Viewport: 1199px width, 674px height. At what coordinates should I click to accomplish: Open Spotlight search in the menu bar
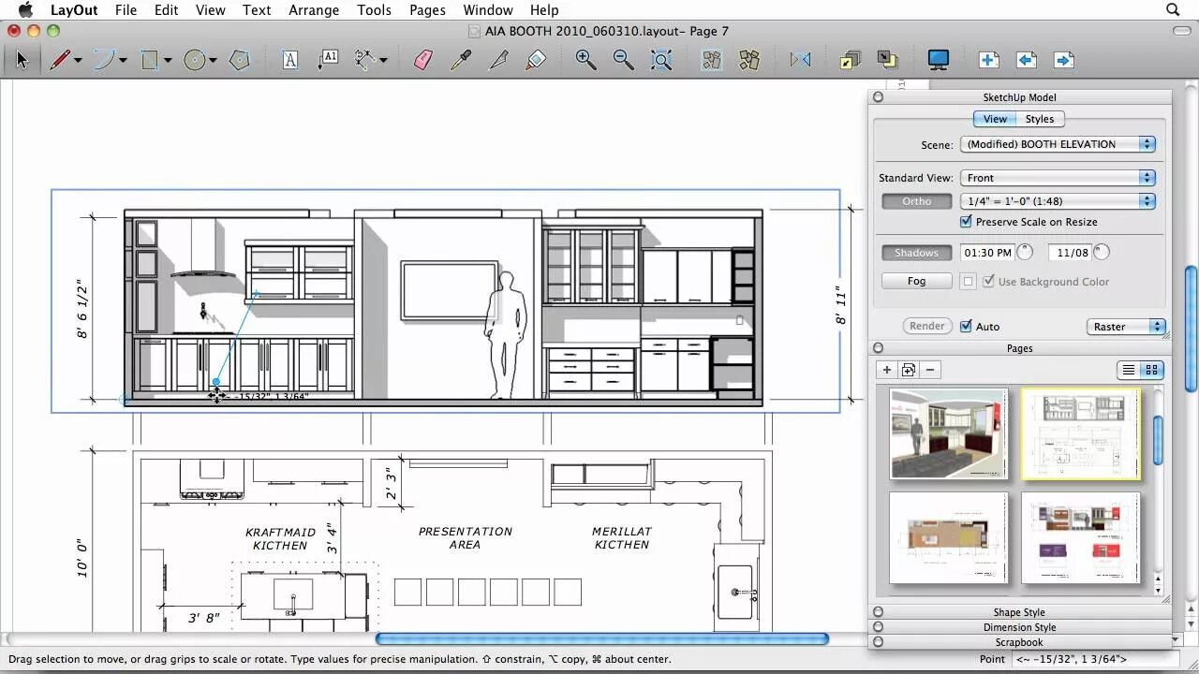pyautogui.click(x=1173, y=9)
